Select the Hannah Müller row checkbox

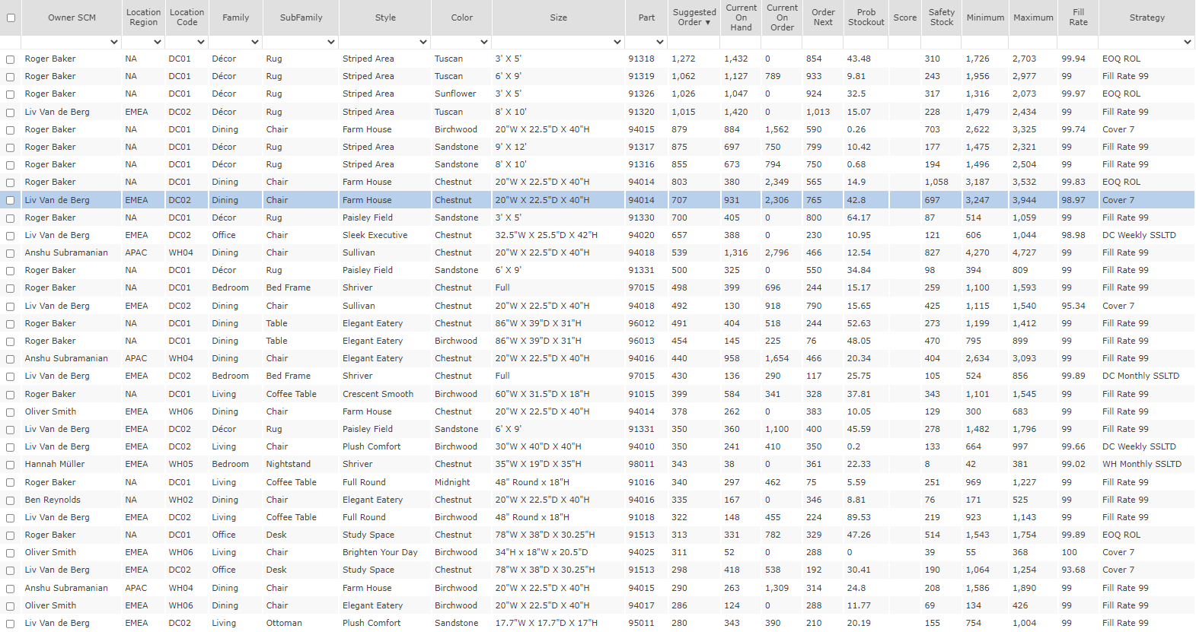click(11, 465)
